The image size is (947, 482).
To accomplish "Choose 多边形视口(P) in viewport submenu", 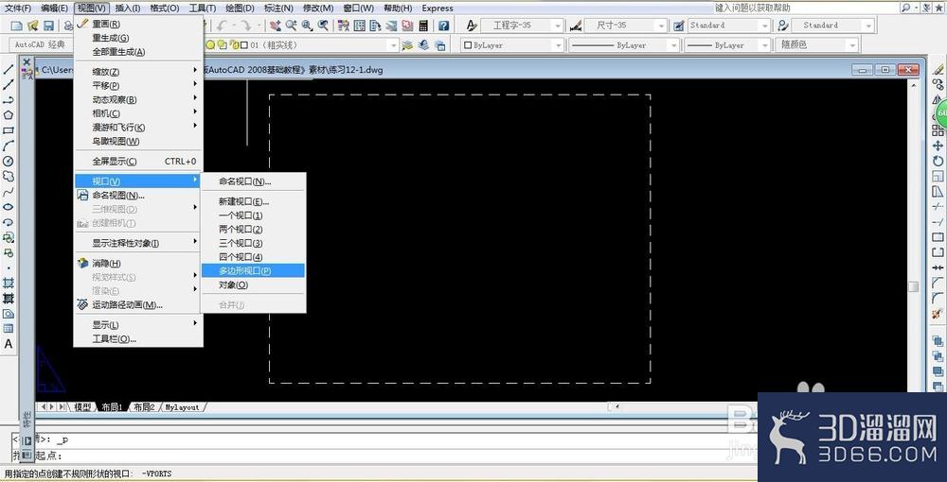I will (x=254, y=271).
